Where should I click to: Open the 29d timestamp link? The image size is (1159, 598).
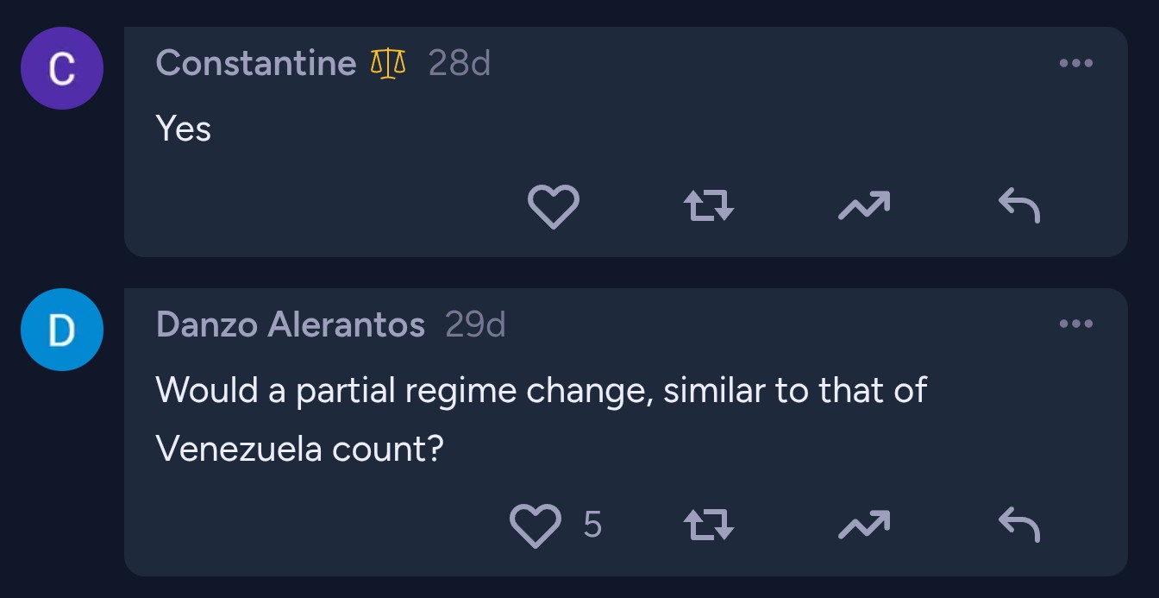475,324
